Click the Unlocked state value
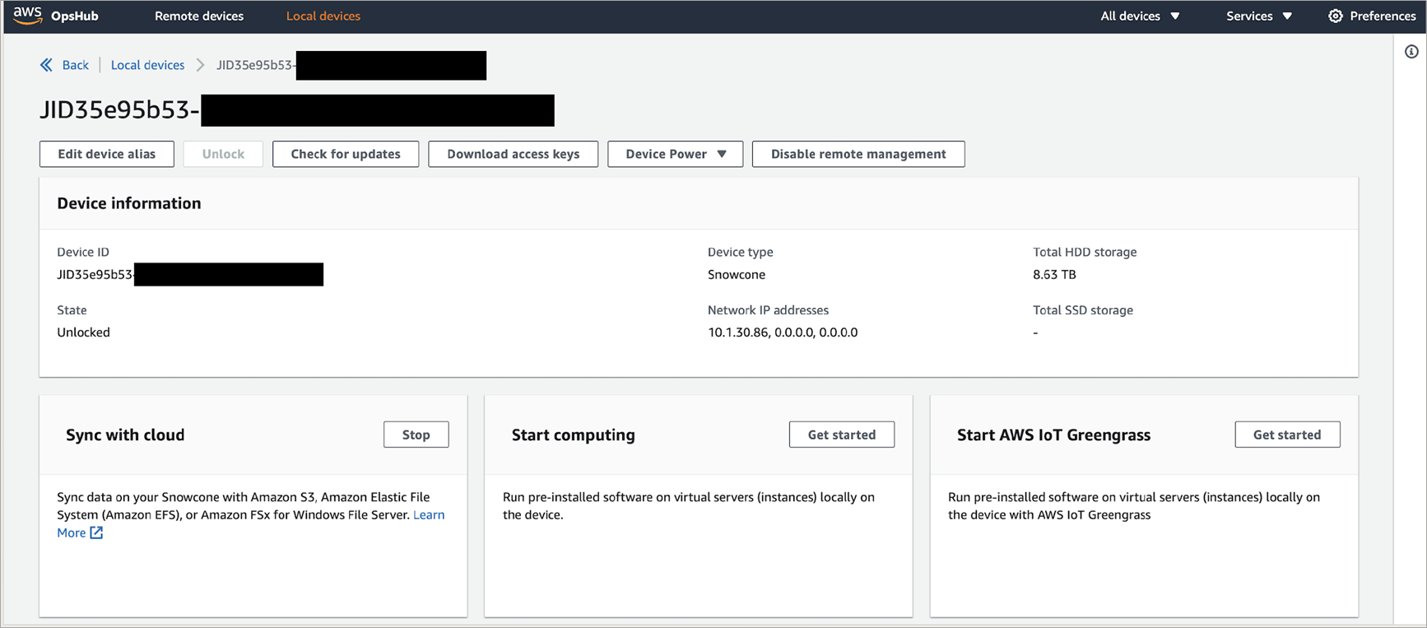 click(x=83, y=333)
